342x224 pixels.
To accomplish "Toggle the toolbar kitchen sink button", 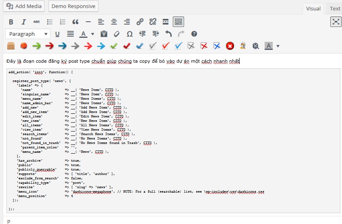I will tap(178, 22).
